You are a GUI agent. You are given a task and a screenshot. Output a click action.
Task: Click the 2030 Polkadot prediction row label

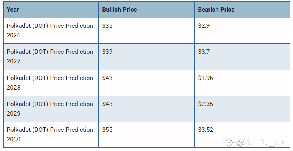(50, 135)
